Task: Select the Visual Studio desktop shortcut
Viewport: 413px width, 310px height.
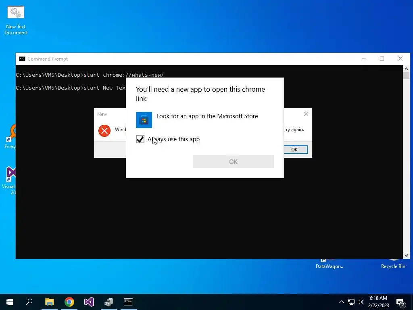Action: tap(8, 180)
